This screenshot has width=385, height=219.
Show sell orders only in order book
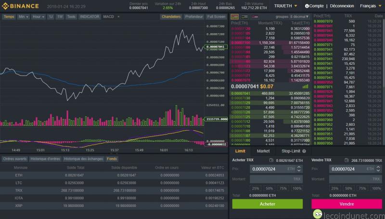click(255, 17)
